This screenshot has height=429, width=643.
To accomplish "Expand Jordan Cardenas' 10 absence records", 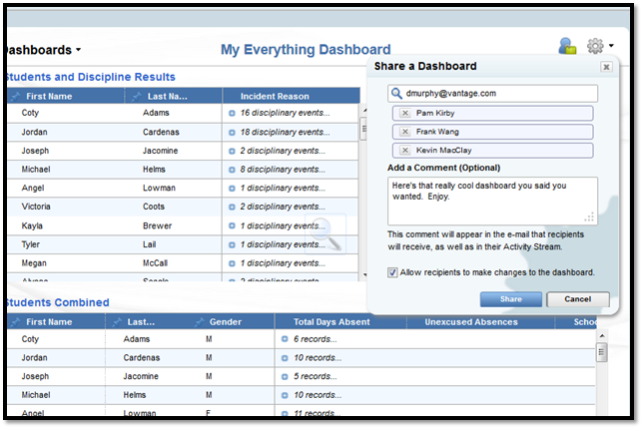I will [285, 358].
